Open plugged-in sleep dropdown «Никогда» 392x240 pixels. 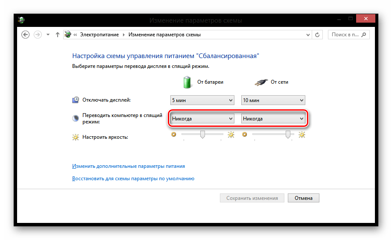[x=273, y=119]
